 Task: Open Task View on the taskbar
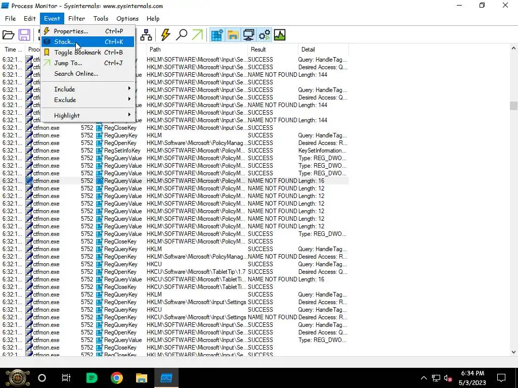coord(66,378)
